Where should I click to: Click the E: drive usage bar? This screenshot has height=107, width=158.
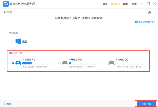(x=130, y=63)
